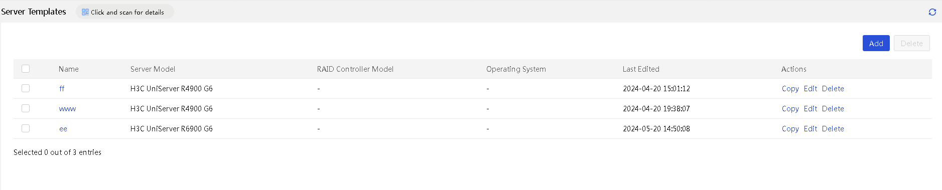
Task: Select the checkbox for template www
Action: [26, 108]
